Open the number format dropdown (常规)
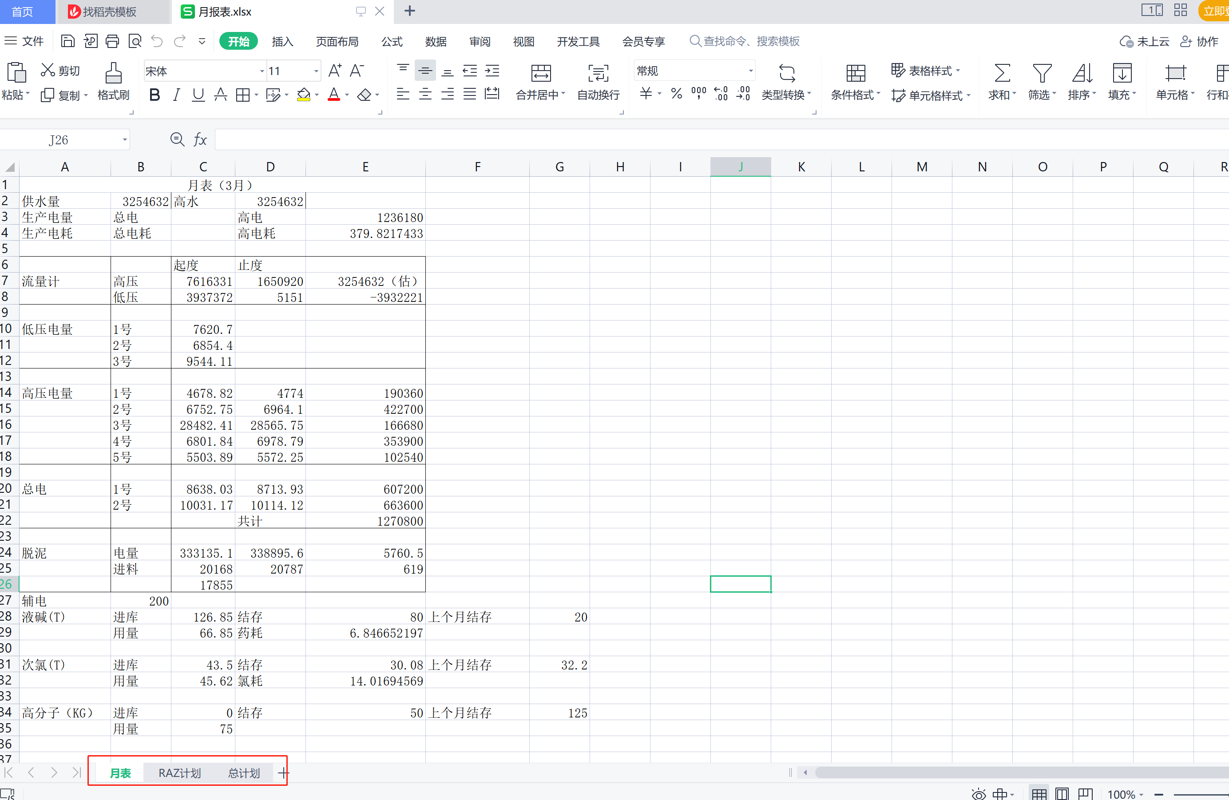The height and width of the screenshot is (800, 1229). tap(750, 71)
